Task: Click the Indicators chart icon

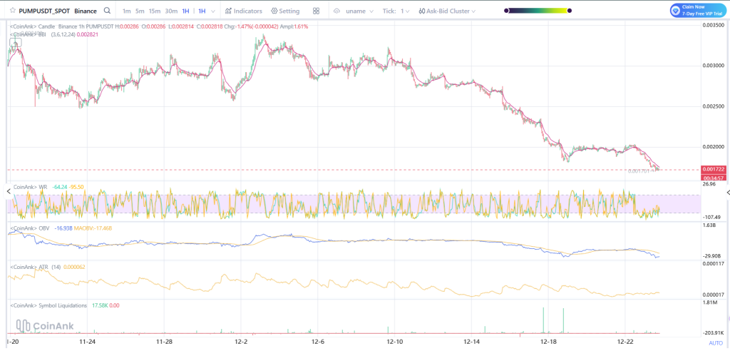Action: click(230, 11)
